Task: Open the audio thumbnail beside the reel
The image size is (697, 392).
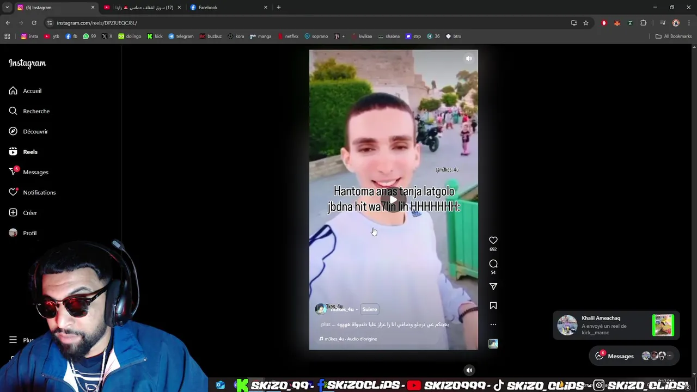Action: 493,344
